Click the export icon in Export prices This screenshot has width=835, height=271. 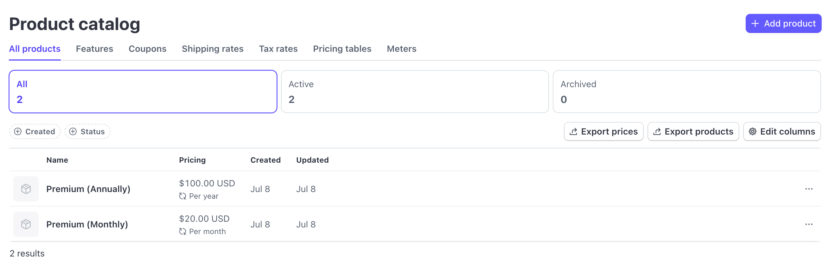click(x=573, y=132)
